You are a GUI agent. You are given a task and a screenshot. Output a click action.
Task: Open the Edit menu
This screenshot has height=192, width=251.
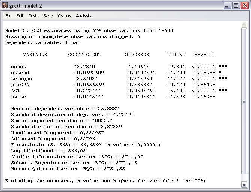point(20,16)
